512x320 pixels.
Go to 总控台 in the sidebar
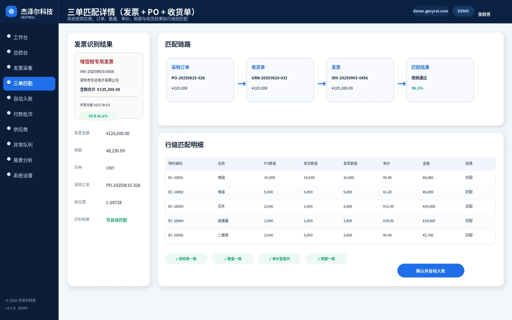[29, 53]
